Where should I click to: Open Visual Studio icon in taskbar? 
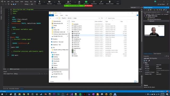(71, 94)
